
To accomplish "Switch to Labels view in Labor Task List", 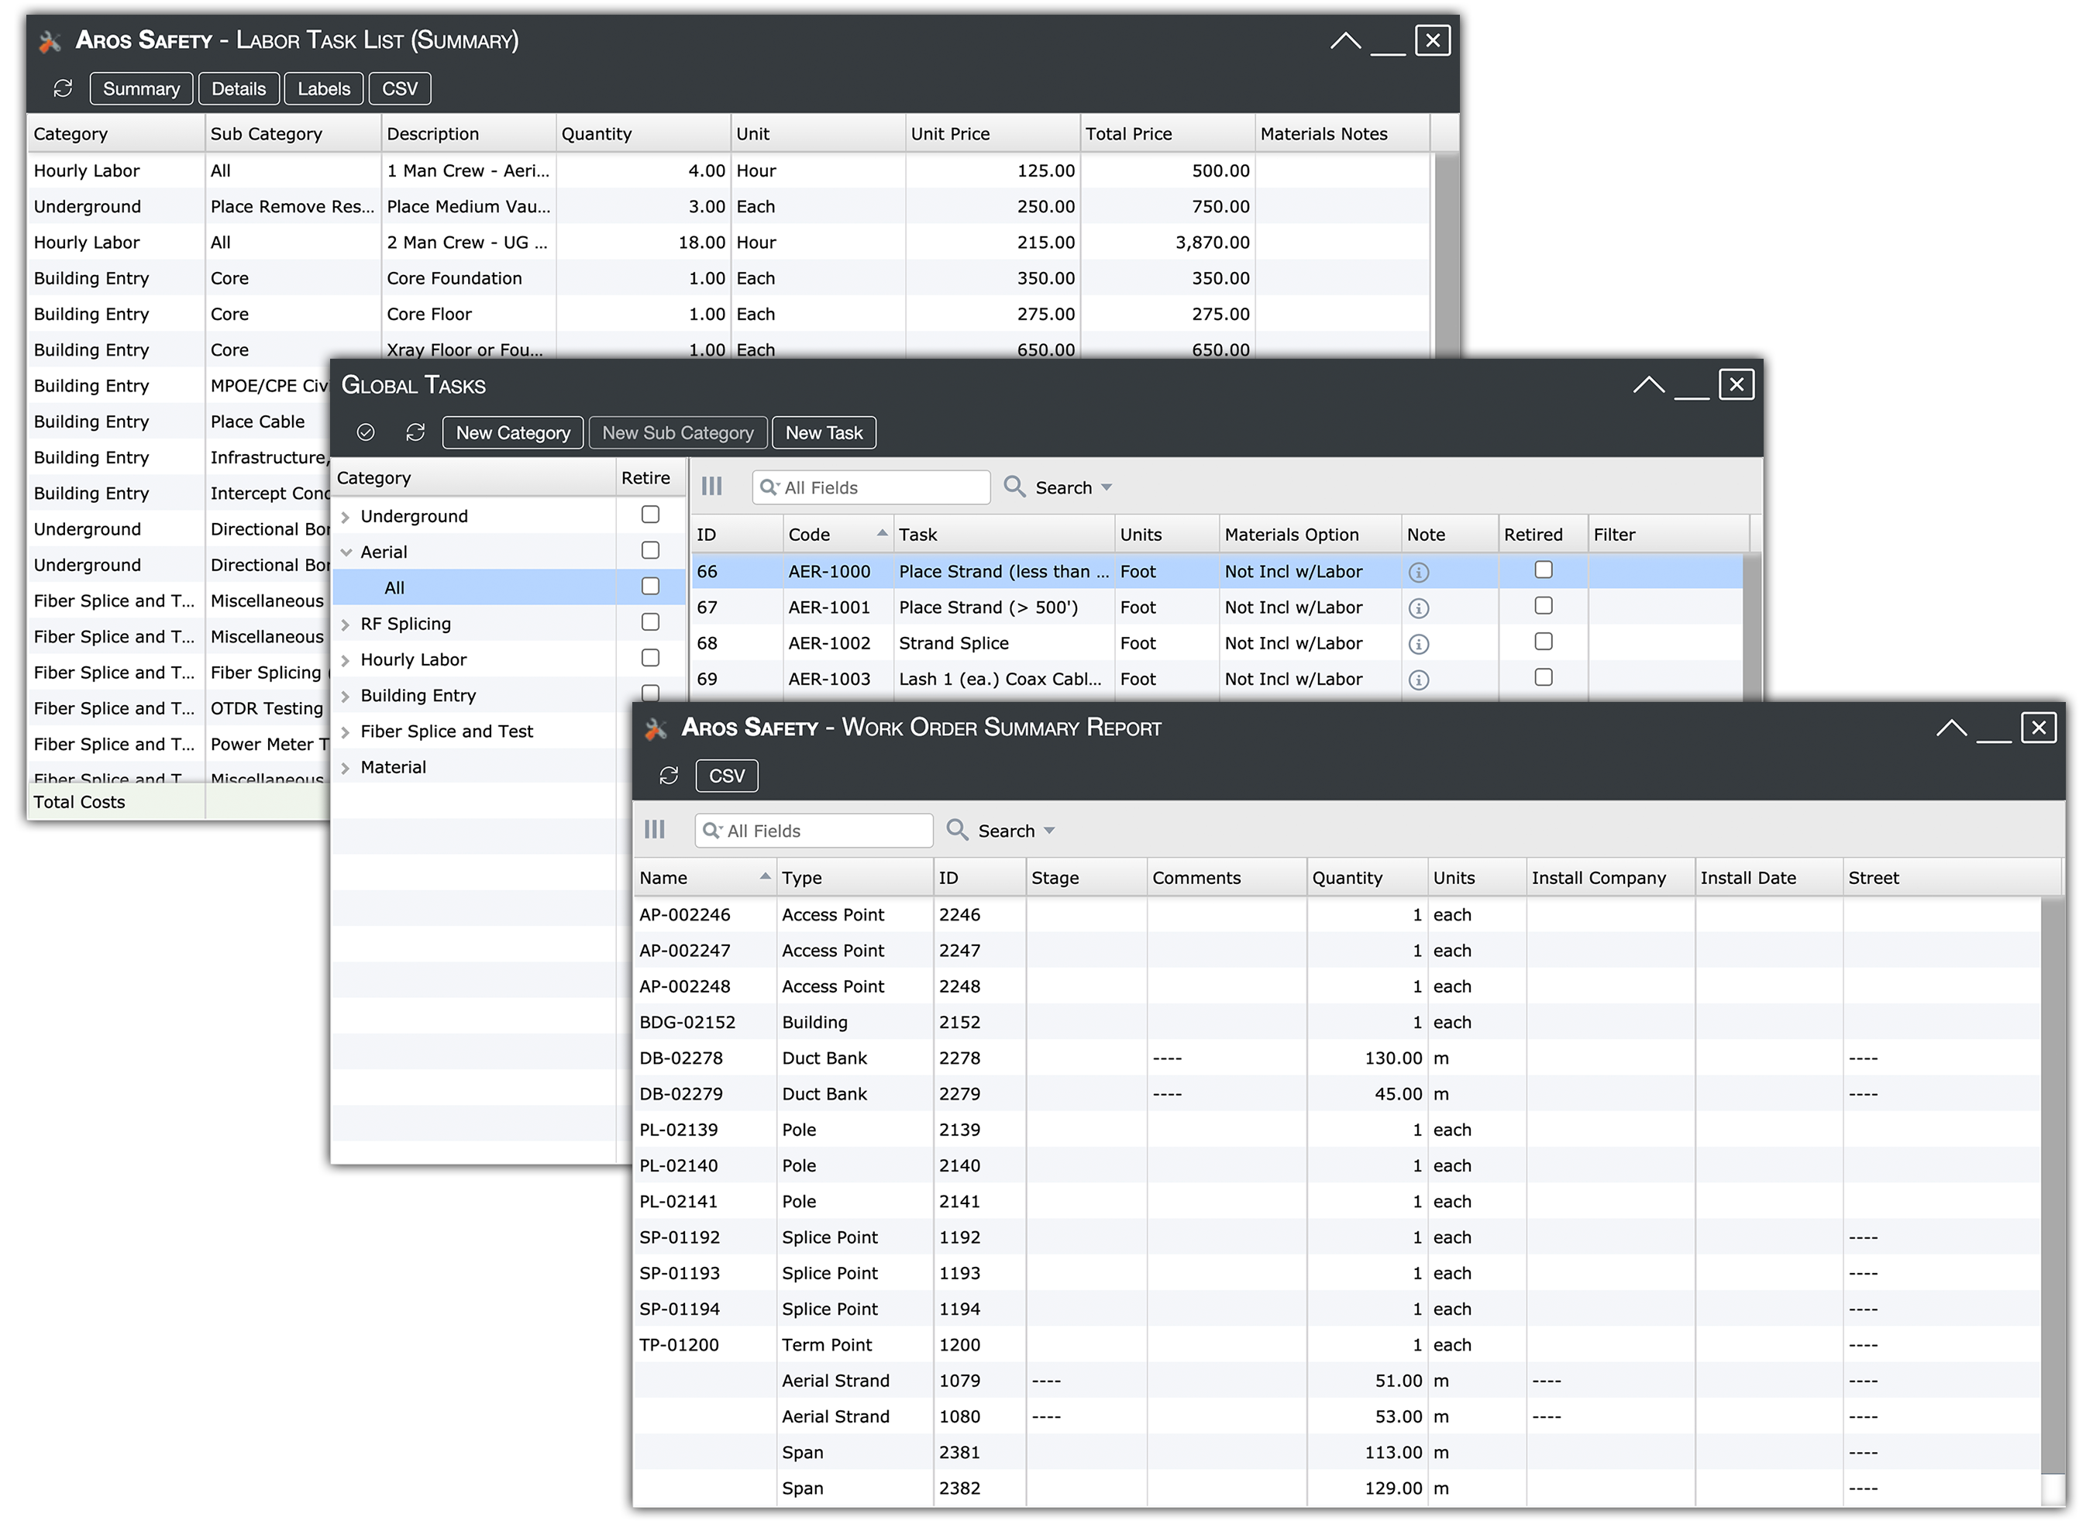I will (323, 88).
